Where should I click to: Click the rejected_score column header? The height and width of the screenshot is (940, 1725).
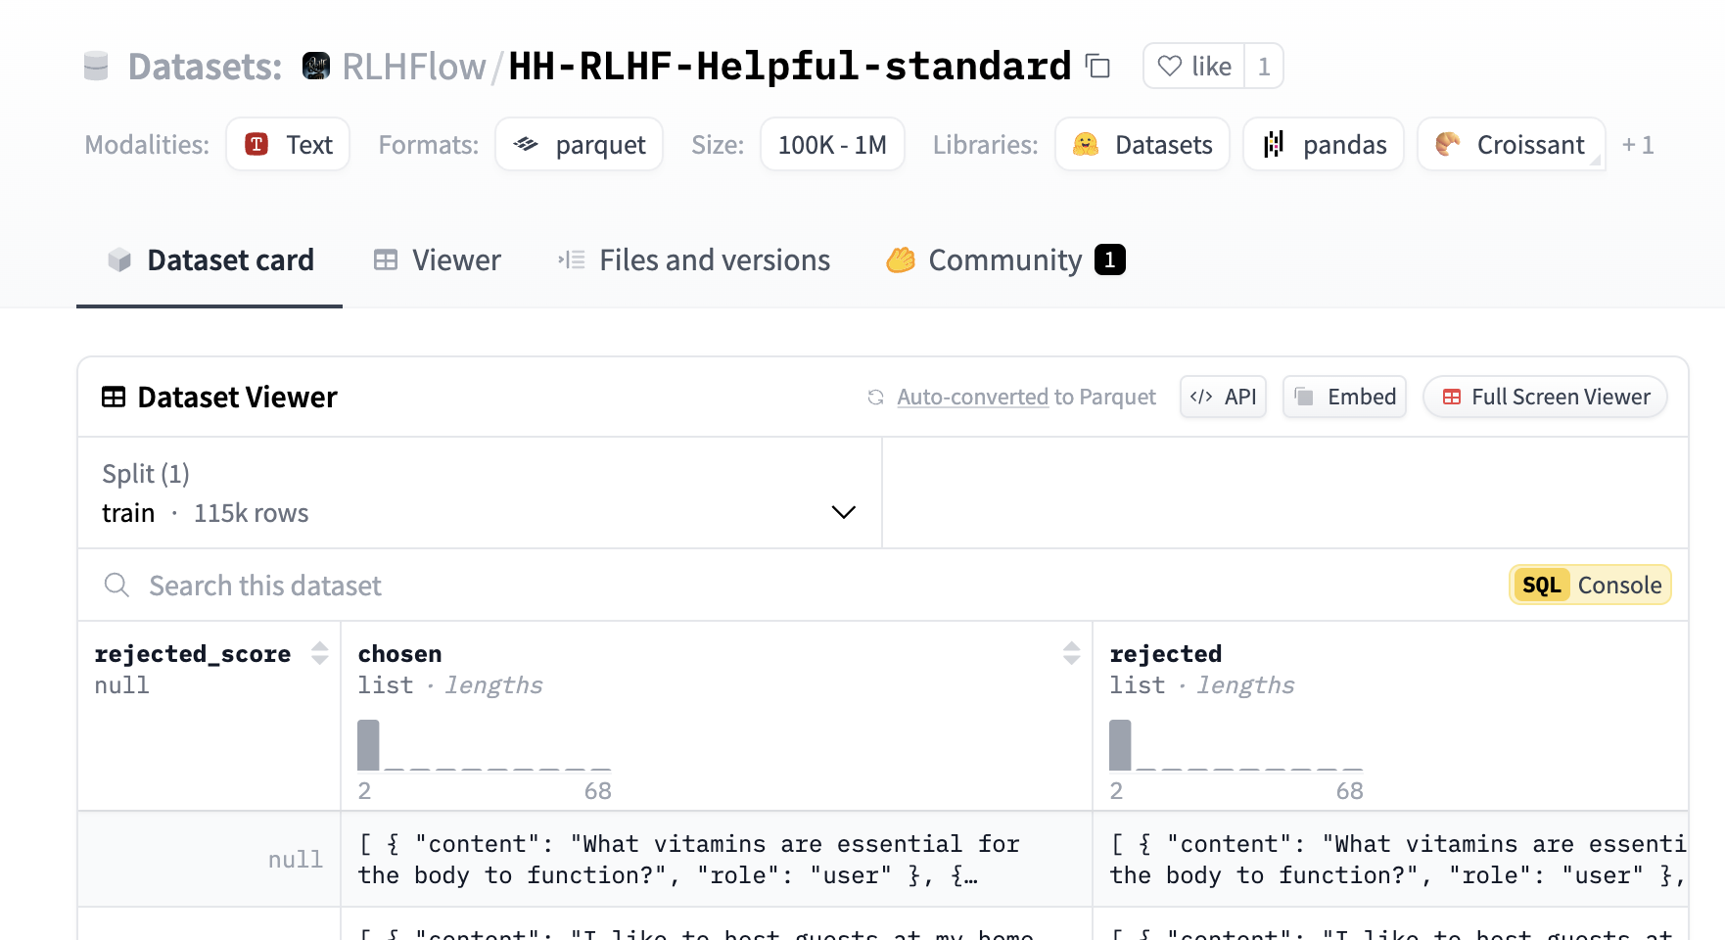pos(193,653)
